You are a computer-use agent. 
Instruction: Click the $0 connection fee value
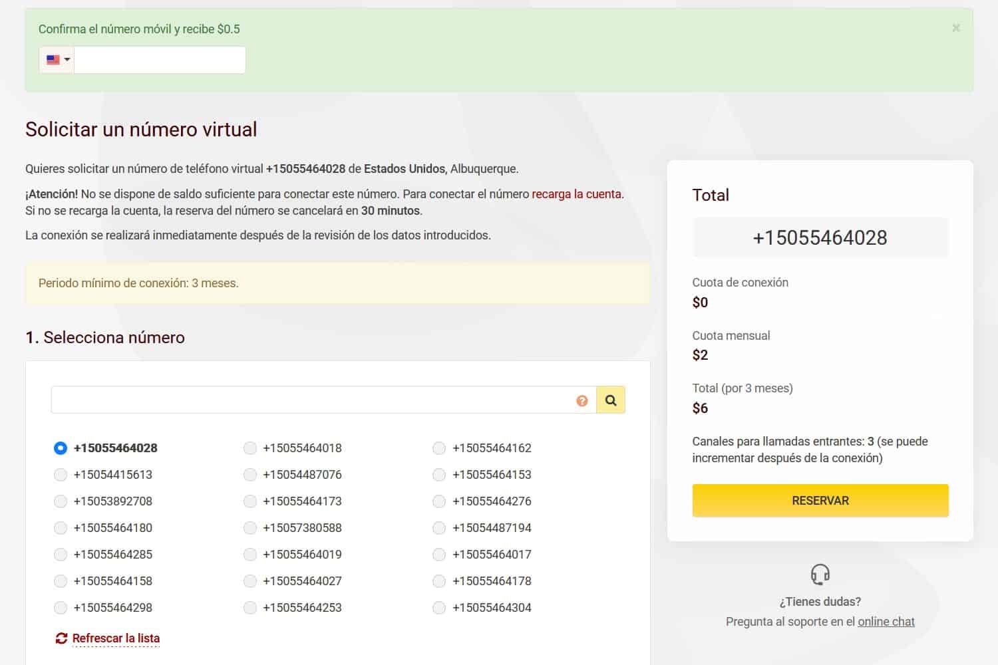pyautogui.click(x=700, y=303)
